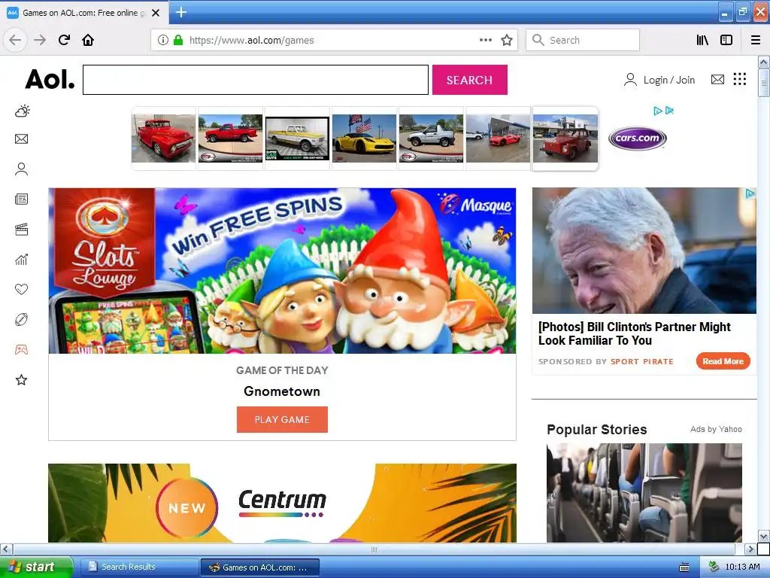Open the news newspaper icon in sidebar
770x578 pixels.
coord(21,199)
